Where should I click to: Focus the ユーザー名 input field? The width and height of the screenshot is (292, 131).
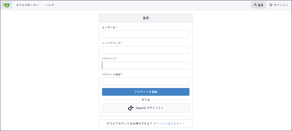click(x=145, y=34)
